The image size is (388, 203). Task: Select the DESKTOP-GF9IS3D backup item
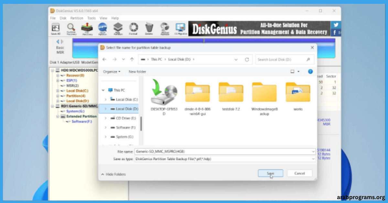[164, 97]
